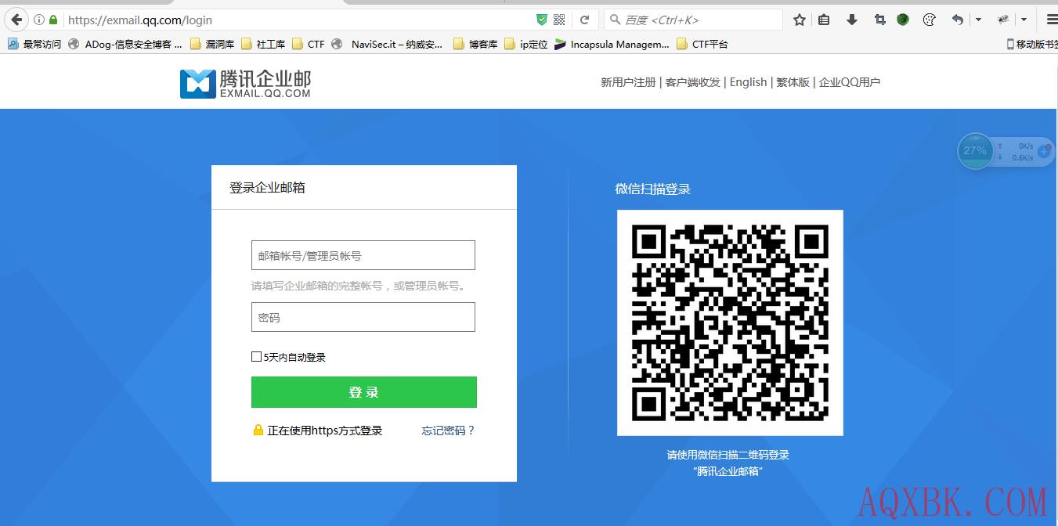Open the downloads arrow icon

pyautogui.click(x=852, y=20)
